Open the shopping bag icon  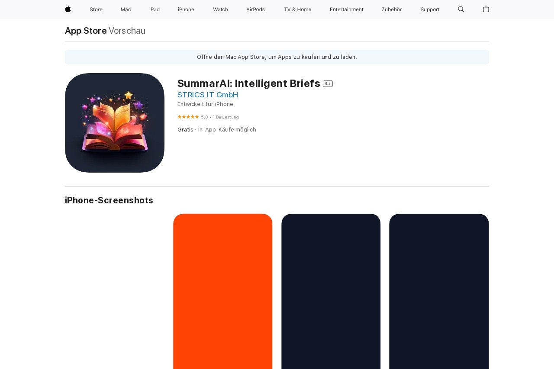coord(486,9)
